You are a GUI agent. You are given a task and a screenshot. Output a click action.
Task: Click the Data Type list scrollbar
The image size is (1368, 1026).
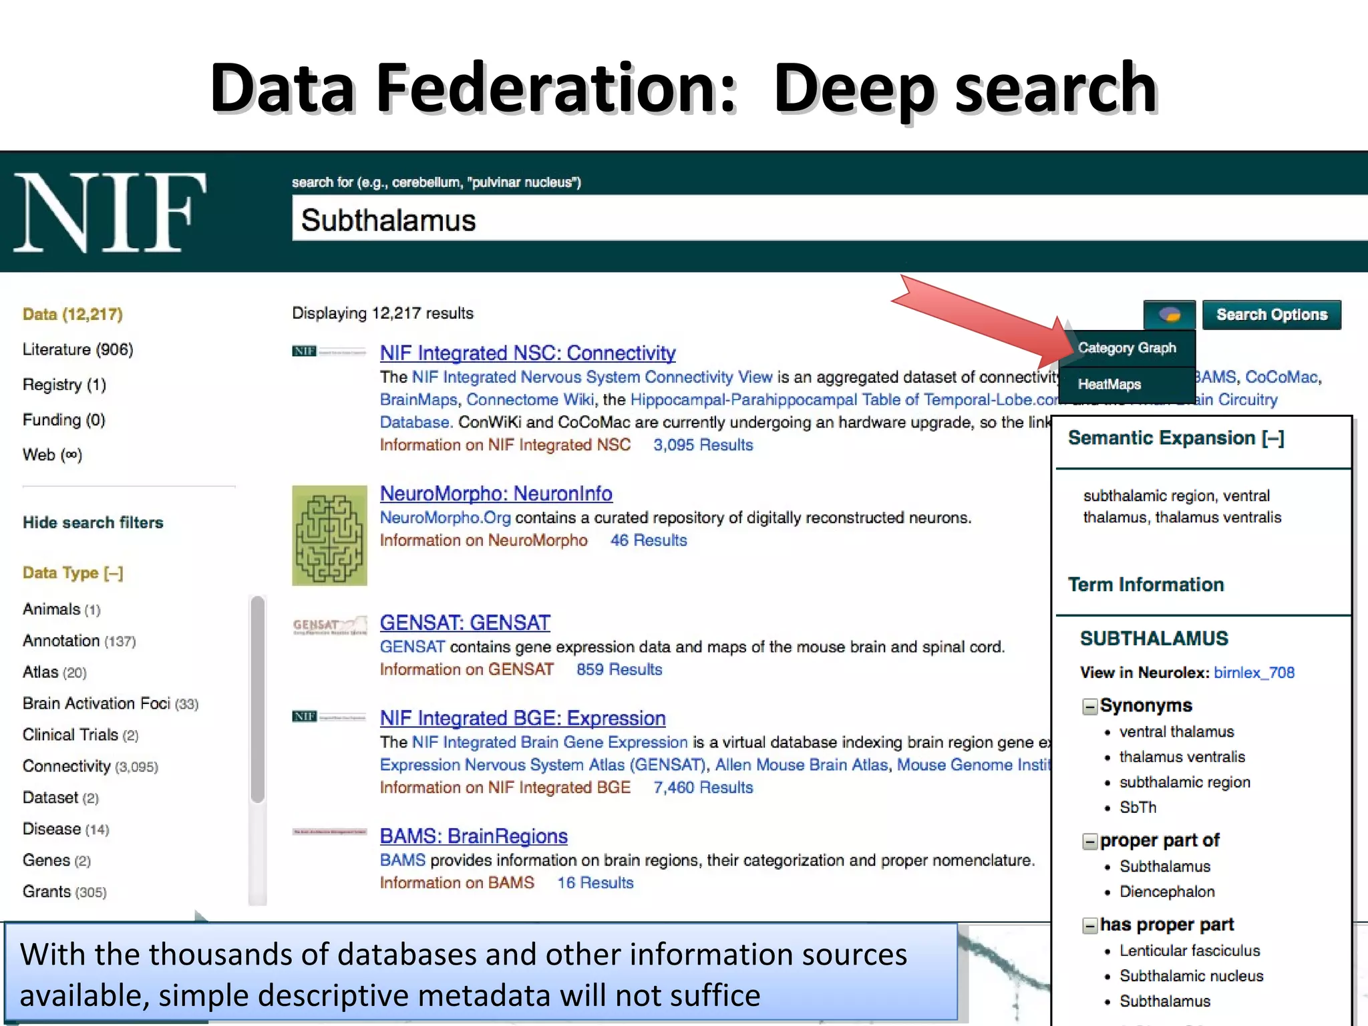(257, 699)
